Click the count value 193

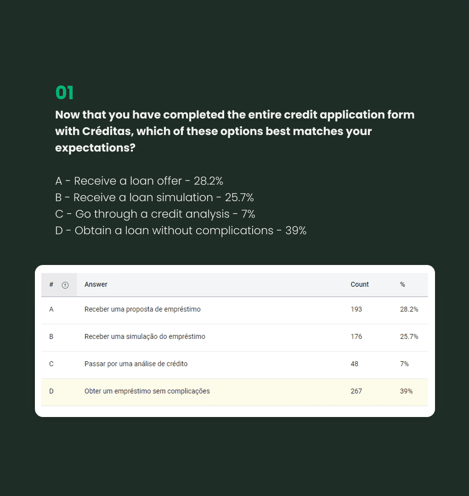[x=356, y=310]
